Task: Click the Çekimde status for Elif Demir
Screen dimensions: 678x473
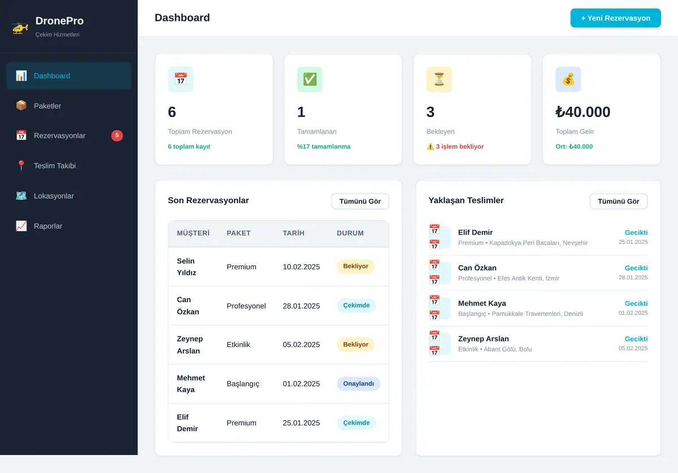Action: [357, 423]
